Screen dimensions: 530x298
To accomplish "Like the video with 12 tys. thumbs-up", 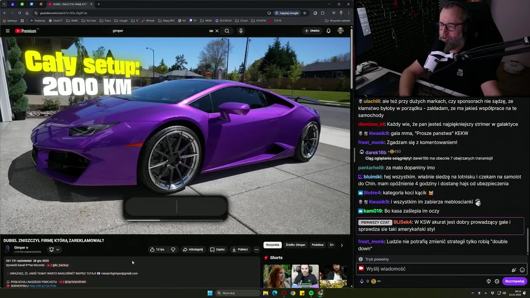I will [x=157, y=250].
